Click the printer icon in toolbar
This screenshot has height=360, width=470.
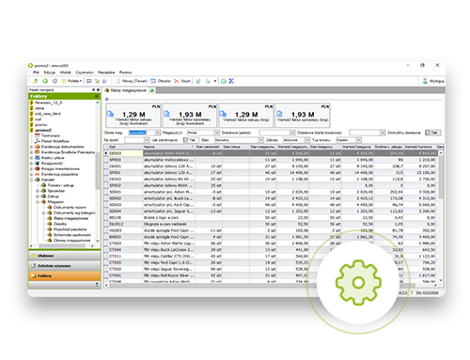pyautogui.click(x=208, y=81)
